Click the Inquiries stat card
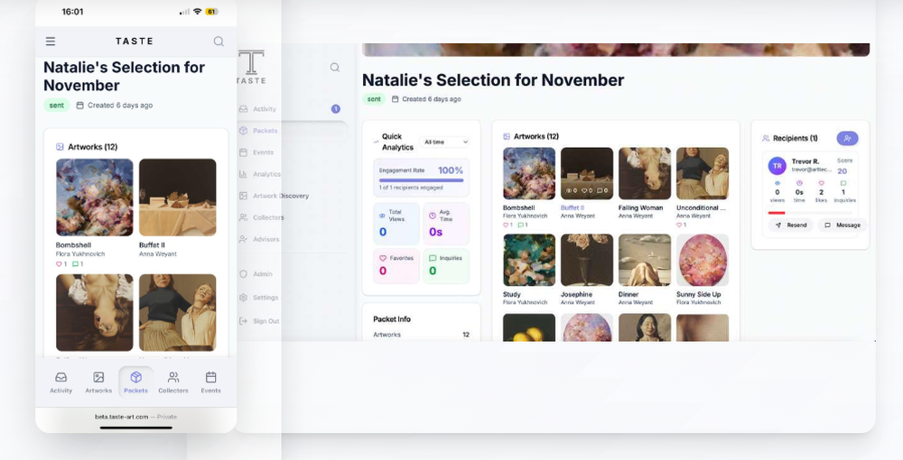Image resolution: width=903 pixels, height=460 pixels. point(446,266)
